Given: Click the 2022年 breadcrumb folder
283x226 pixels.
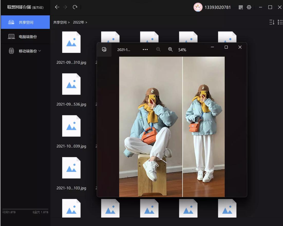Looking at the screenshot, I should pos(79,22).
